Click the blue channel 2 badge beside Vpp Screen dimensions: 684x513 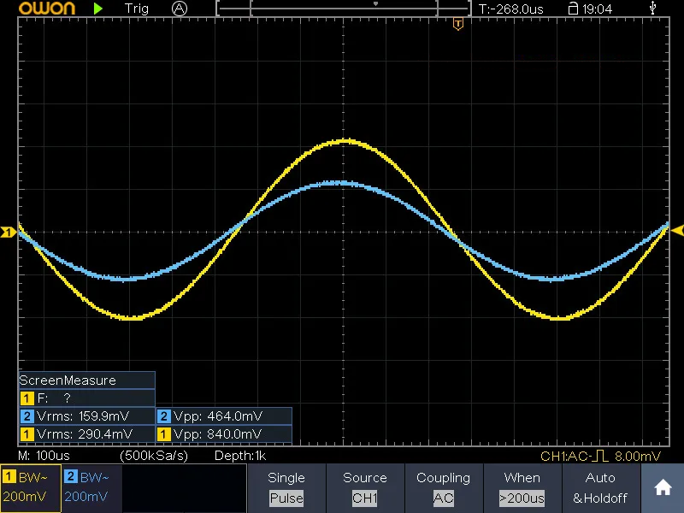coord(163,416)
